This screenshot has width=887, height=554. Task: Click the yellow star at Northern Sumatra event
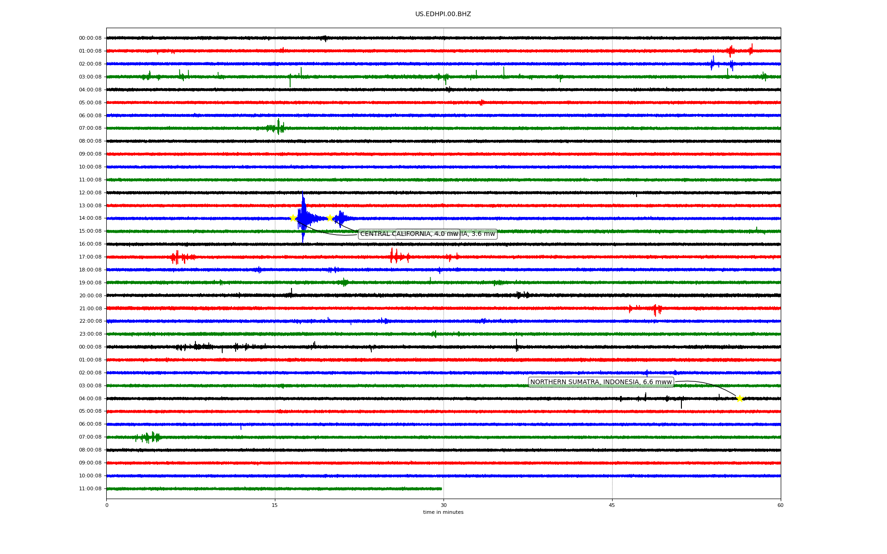740,398
